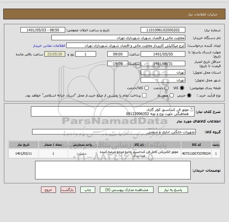The height and width of the screenshot is (222, 229).
Task: Click the scroll arrows in description box
Action: [x=192, y=109]
